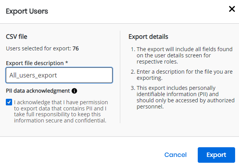Click the required asterisk beside Export file description
The width and height of the screenshot is (239, 167).
[67, 62]
